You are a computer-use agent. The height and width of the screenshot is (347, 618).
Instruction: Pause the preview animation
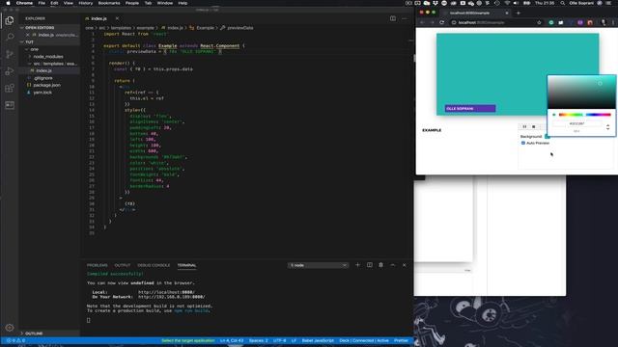click(524, 126)
